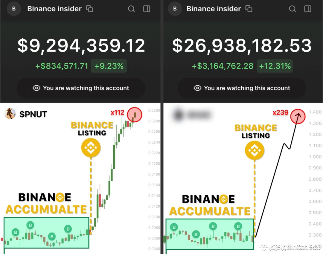323x254 pixels.
Task: Toggle the x239 circled arrow marker
Action: 298,116
